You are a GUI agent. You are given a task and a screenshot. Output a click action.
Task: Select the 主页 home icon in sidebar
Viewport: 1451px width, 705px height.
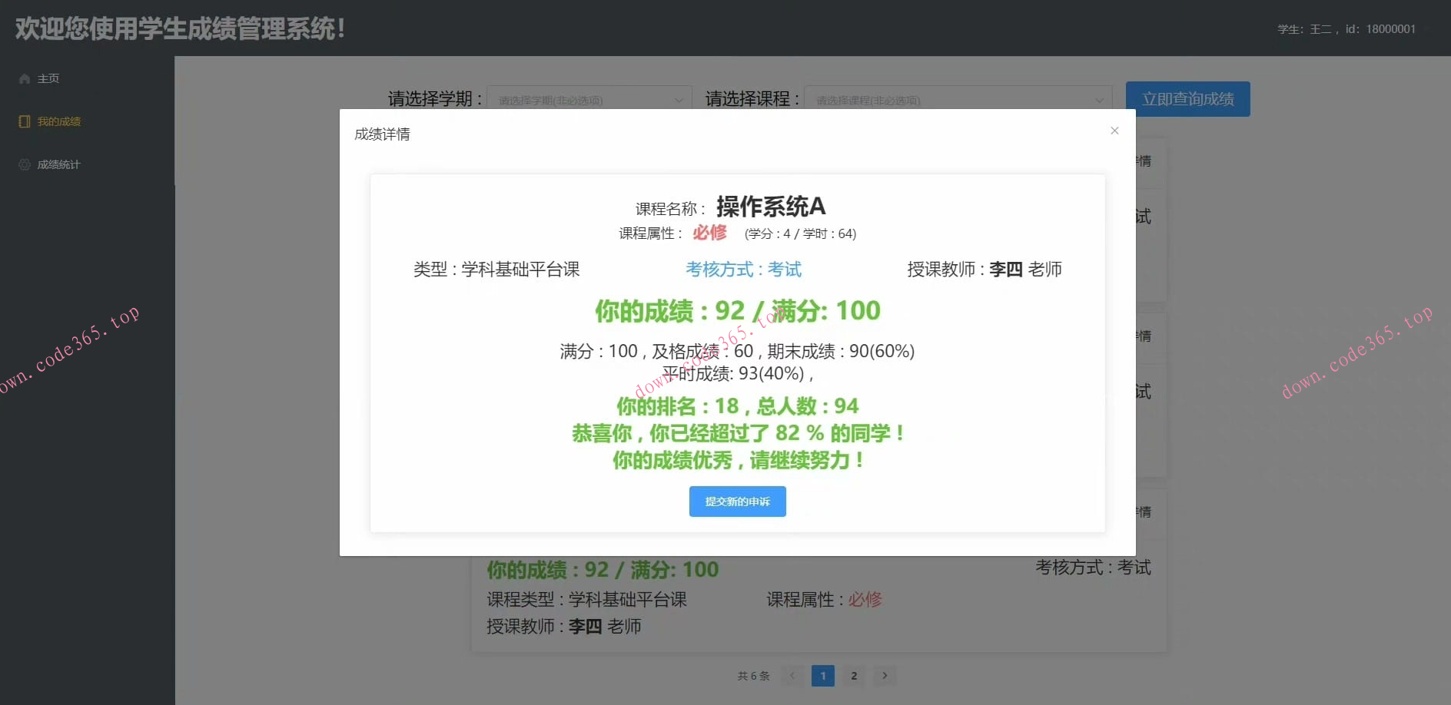23,78
